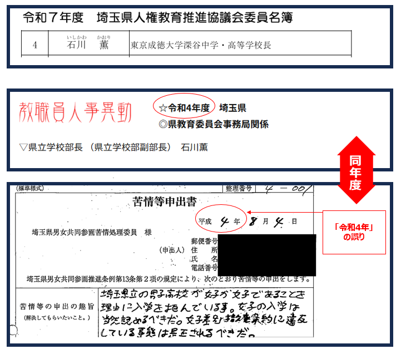Click the 苦情等の申出の趣旨 row label
396x349 pixels.
(57, 307)
